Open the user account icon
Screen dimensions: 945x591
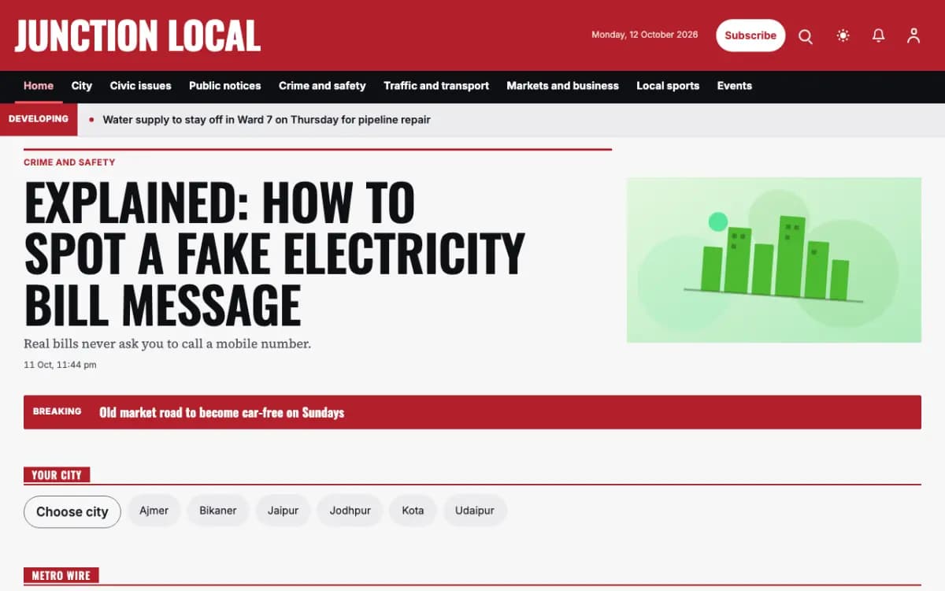click(x=913, y=35)
